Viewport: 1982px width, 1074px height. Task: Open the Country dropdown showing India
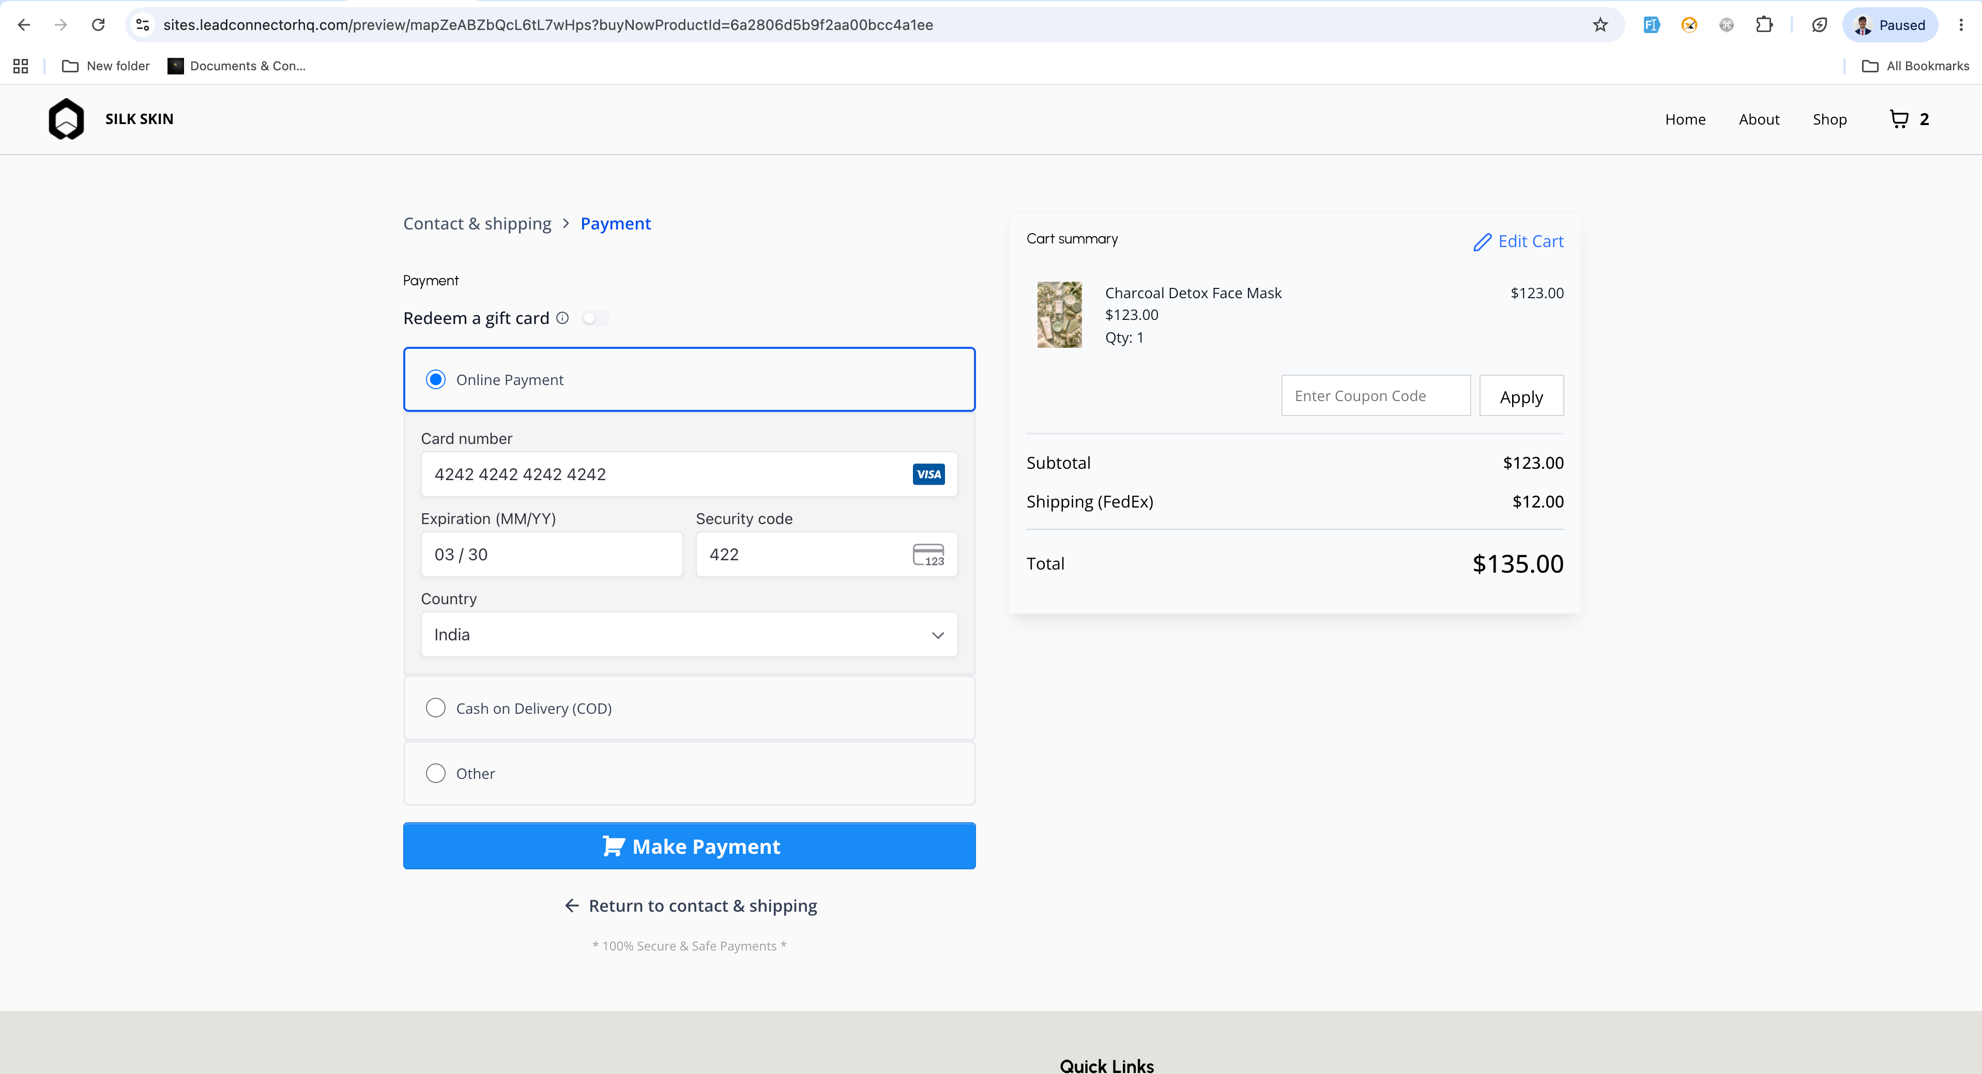[x=689, y=635]
